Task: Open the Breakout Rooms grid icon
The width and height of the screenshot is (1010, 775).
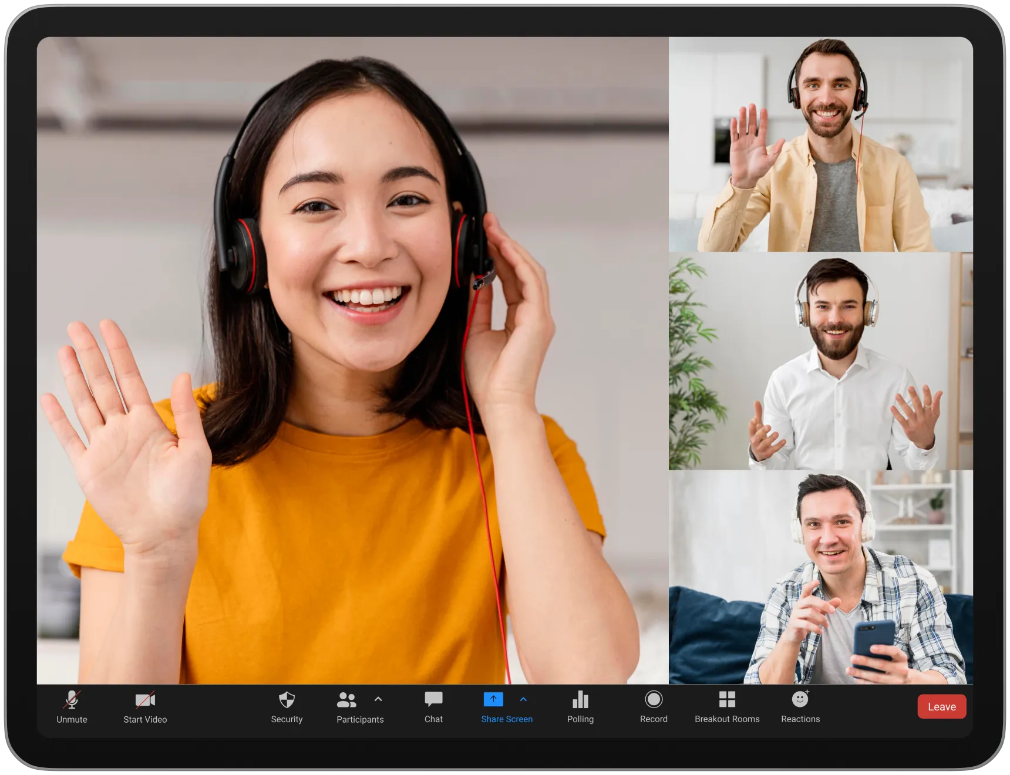Action: pos(727,699)
